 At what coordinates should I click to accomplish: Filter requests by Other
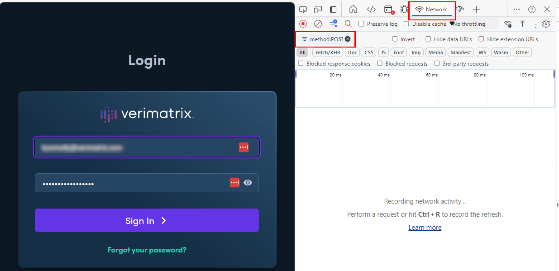tap(522, 52)
